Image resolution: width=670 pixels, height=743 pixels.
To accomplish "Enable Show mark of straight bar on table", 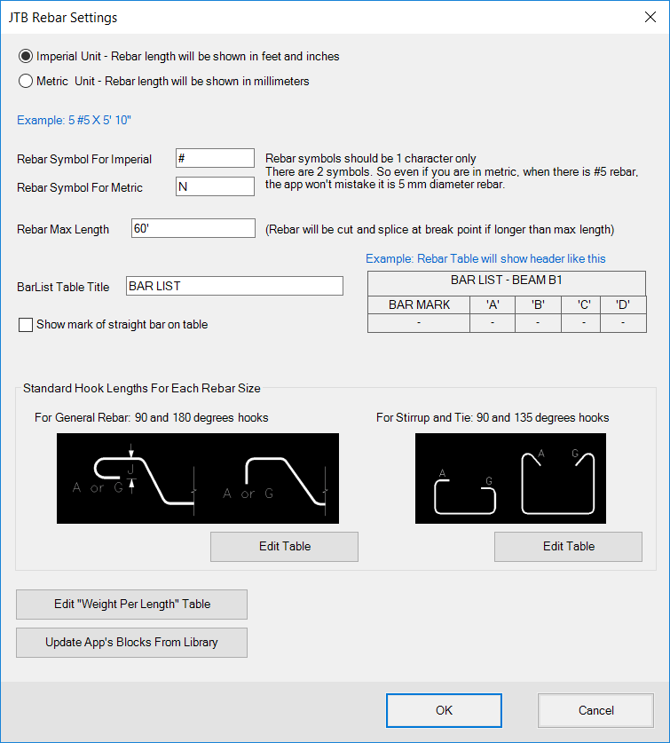I will point(26,325).
